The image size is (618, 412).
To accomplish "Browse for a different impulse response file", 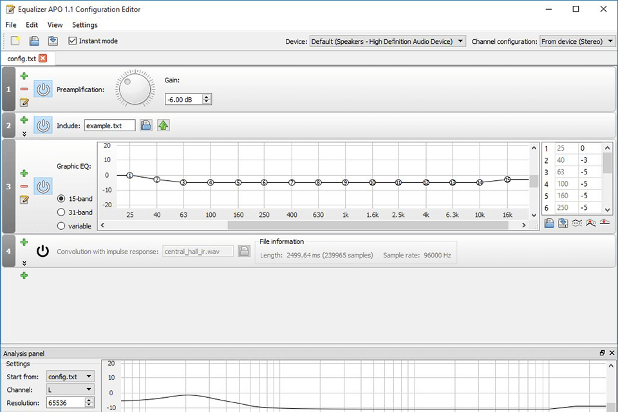I will coord(244,251).
